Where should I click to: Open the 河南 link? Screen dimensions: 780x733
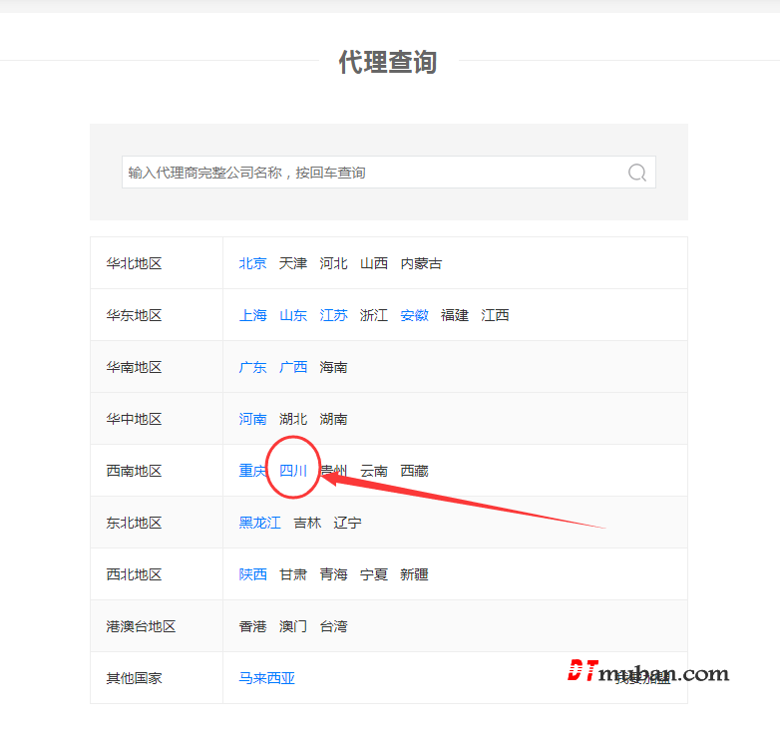pyautogui.click(x=252, y=419)
